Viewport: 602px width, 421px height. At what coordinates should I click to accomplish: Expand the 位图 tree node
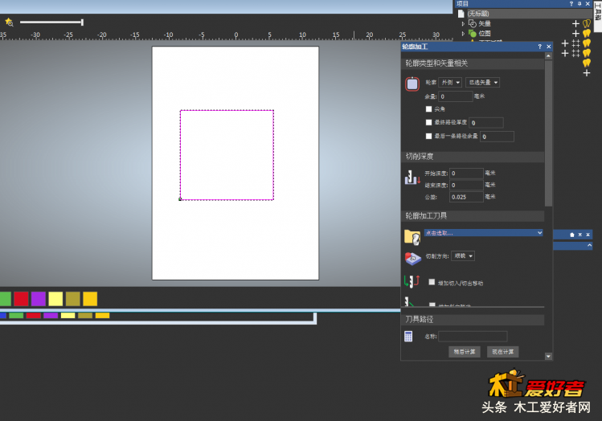(x=463, y=34)
